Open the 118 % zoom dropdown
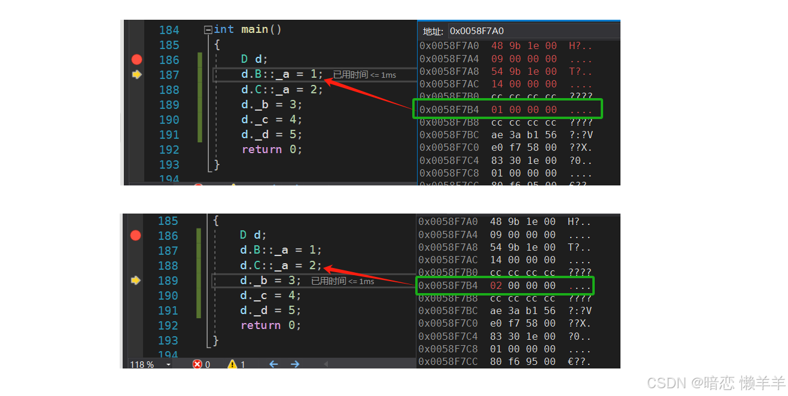This screenshot has width=788, height=396. pyautogui.click(x=168, y=364)
